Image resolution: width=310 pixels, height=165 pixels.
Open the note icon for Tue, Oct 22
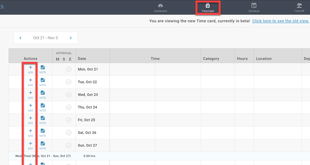pyautogui.click(x=43, y=82)
